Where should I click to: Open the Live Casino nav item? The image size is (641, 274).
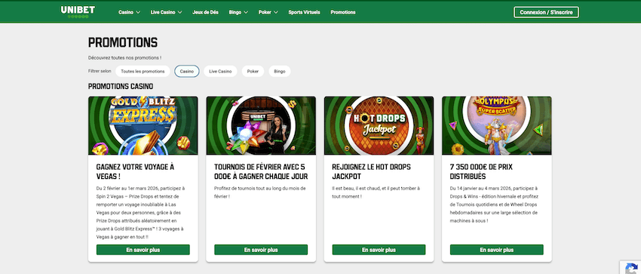163,12
